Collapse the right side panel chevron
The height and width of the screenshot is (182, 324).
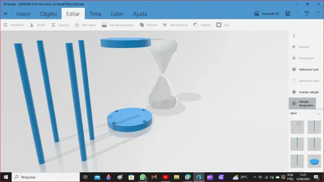point(294,36)
